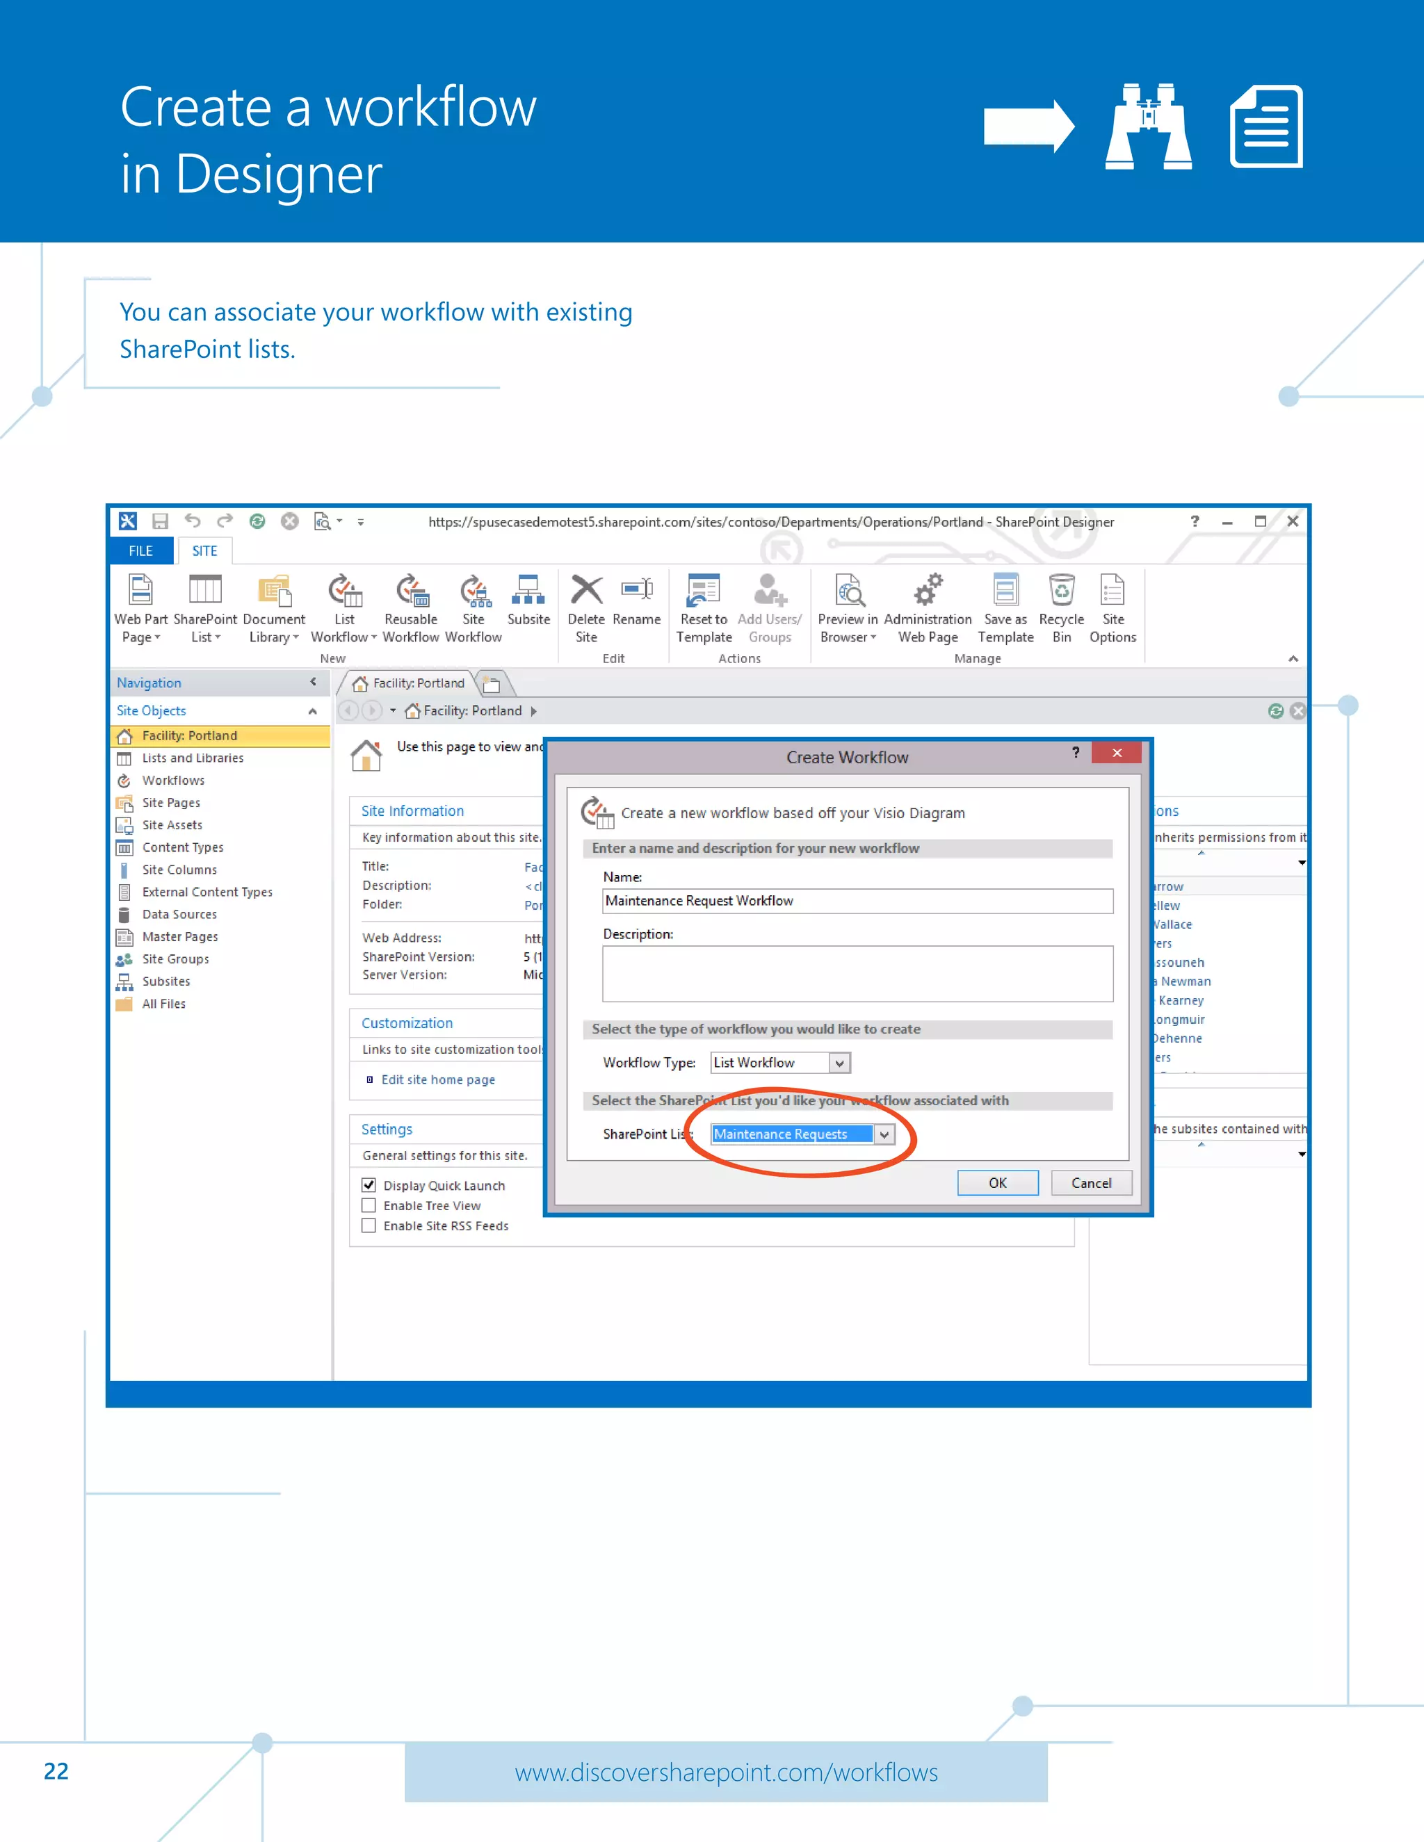This screenshot has width=1424, height=1842.
Task: Open Site Pages in navigation
Action: (x=171, y=803)
